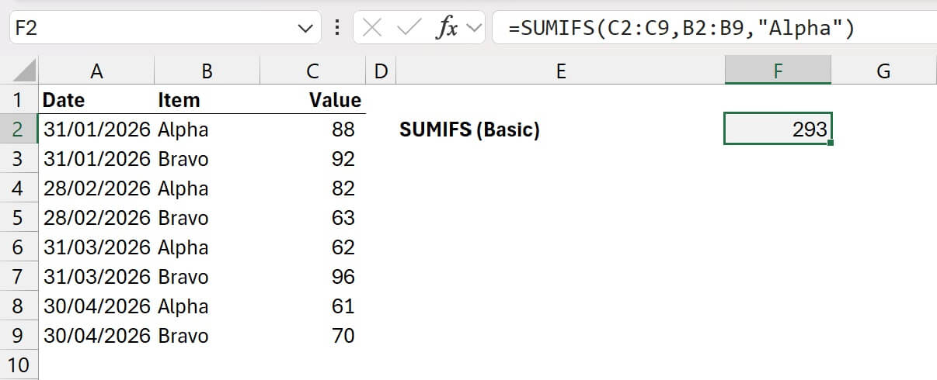937x380 pixels.
Task: Select row 5 header
Action: [19, 218]
